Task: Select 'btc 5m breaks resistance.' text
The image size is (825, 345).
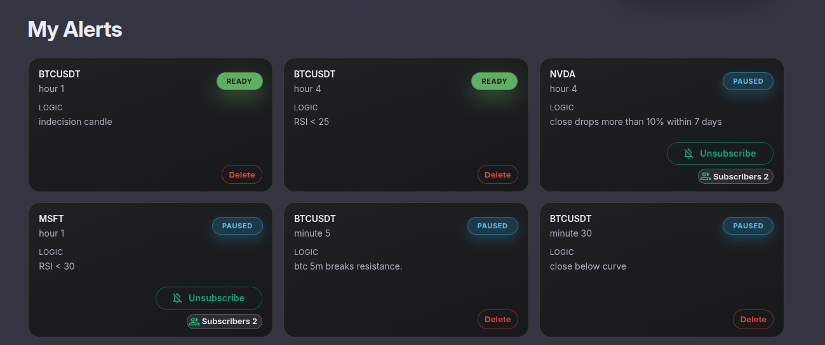Action: click(x=348, y=266)
